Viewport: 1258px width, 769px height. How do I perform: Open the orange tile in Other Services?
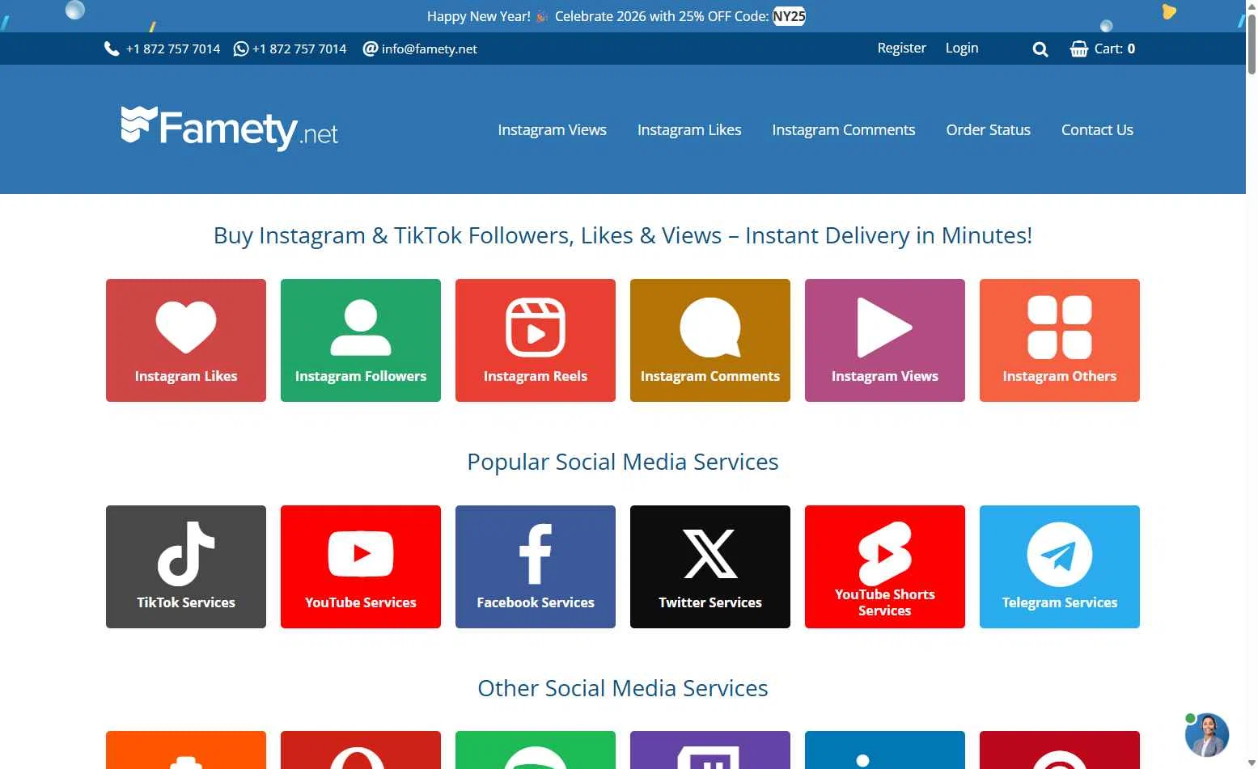click(x=186, y=750)
